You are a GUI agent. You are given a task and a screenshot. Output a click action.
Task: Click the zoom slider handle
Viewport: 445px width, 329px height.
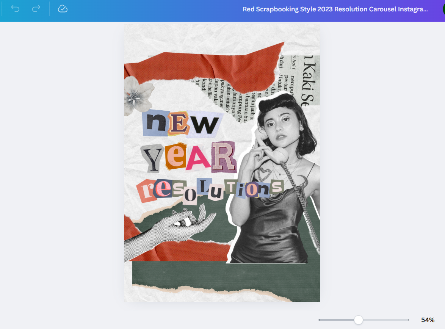point(359,320)
